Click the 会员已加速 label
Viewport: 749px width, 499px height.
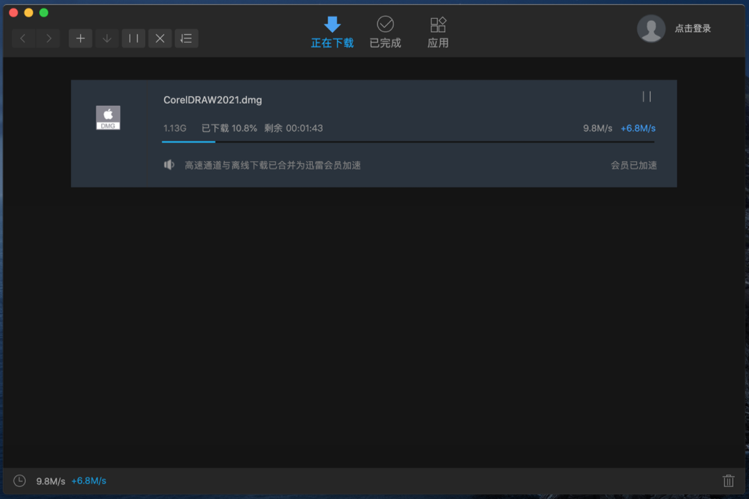click(x=633, y=165)
